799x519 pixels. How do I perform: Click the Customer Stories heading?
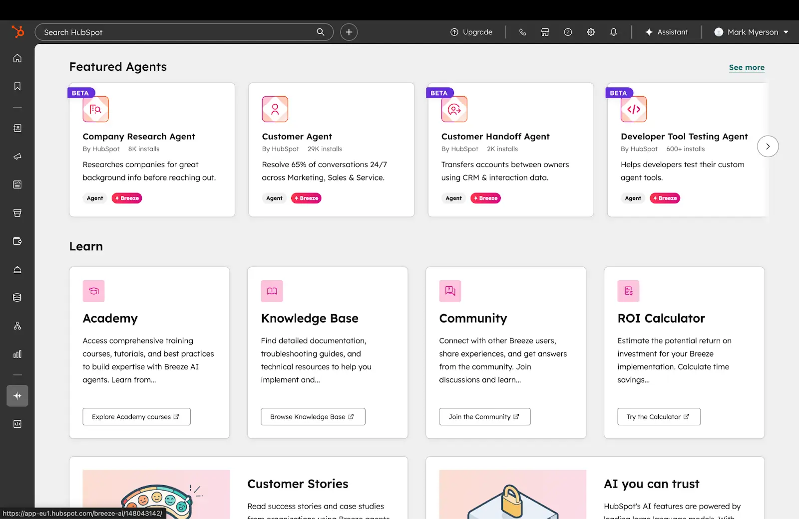(298, 484)
